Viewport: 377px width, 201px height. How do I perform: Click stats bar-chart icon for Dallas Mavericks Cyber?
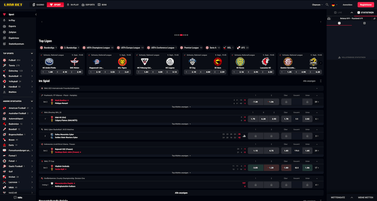pyautogui.click(x=244, y=136)
